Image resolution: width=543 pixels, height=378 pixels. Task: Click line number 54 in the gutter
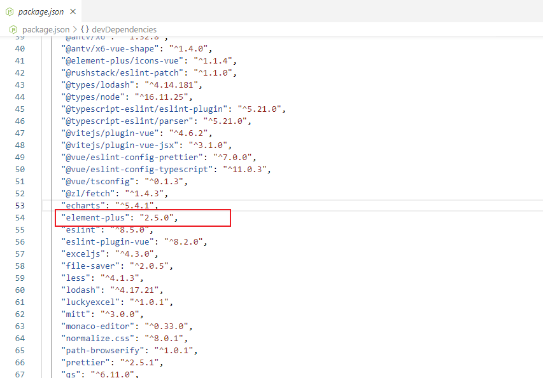pyautogui.click(x=20, y=217)
